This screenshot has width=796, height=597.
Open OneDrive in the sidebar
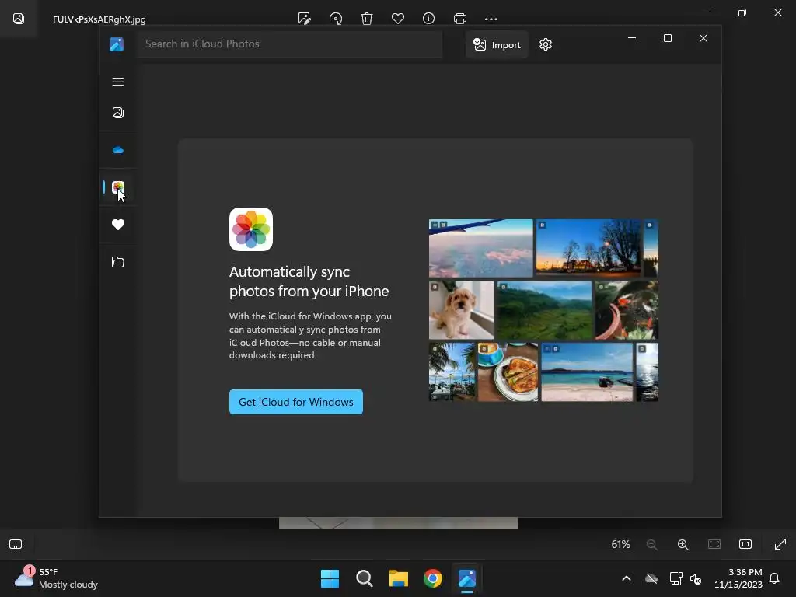click(x=118, y=150)
